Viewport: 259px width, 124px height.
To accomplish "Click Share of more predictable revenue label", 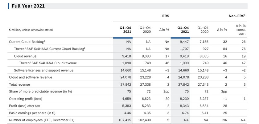I will [x=40, y=92].
